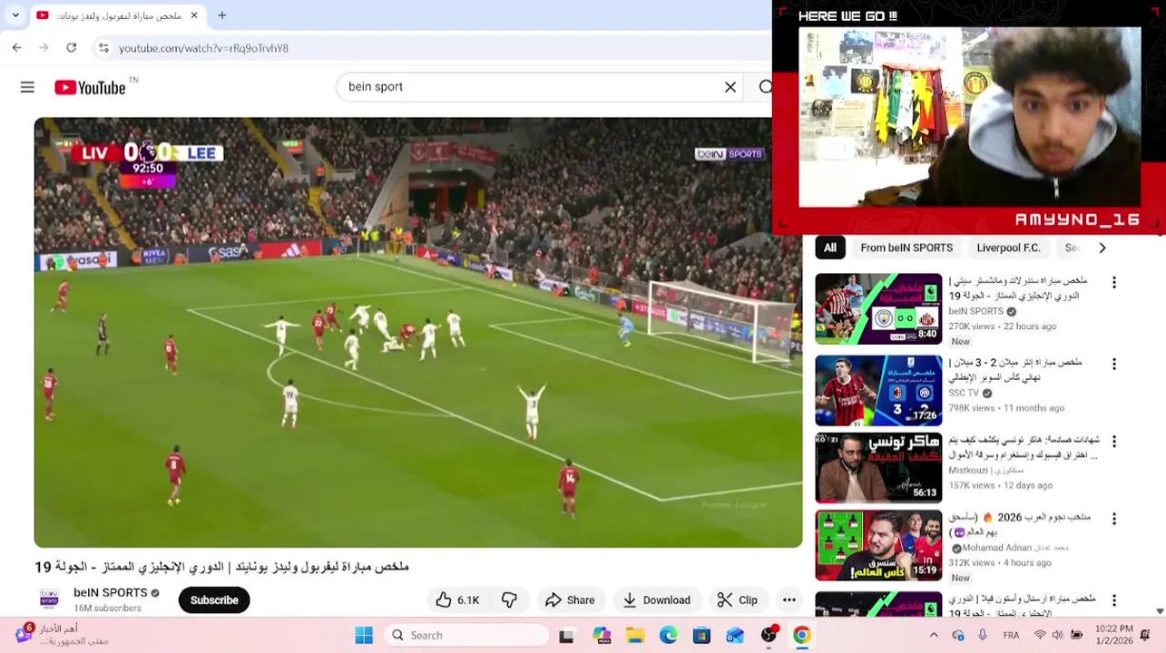Open Outlook from the taskbar
1166x653 pixels.
click(735, 635)
